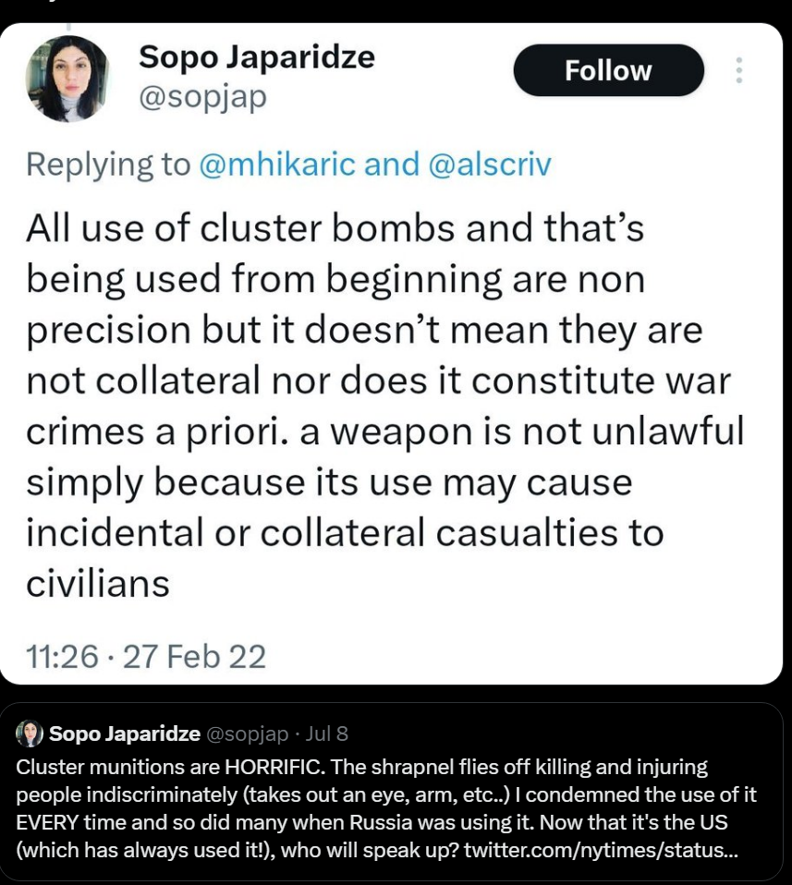
Task: Select the main tweet text about cluster bombs
Action: [x=384, y=406]
